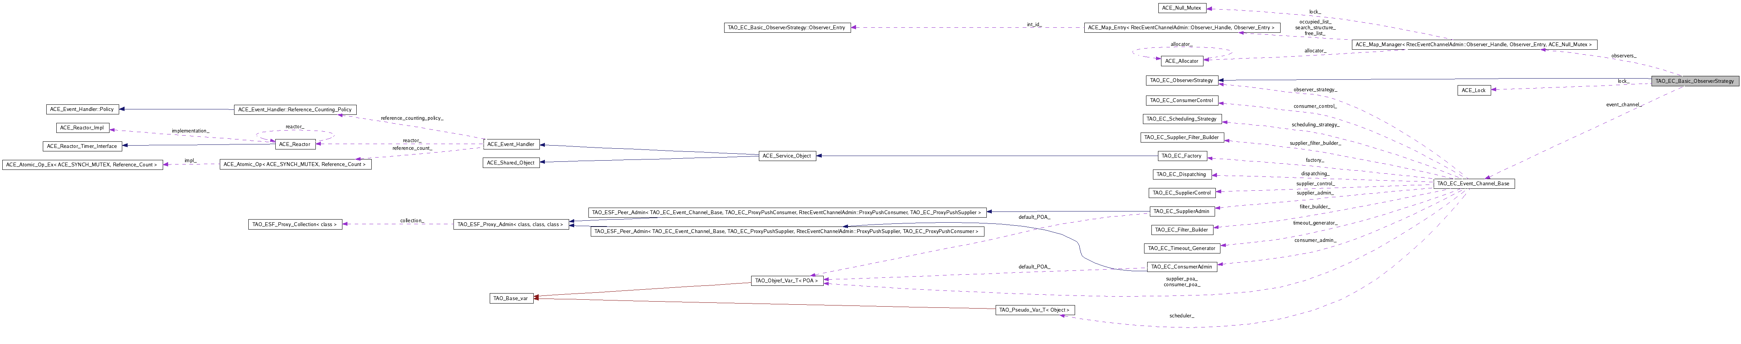The width and height of the screenshot is (1741, 344).
Task: Open the TAO_EC_Factory class node
Action: point(1182,156)
